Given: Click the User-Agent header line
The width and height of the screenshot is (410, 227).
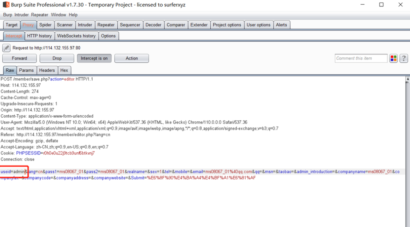Looking at the screenshot, I should pos(124,122).
